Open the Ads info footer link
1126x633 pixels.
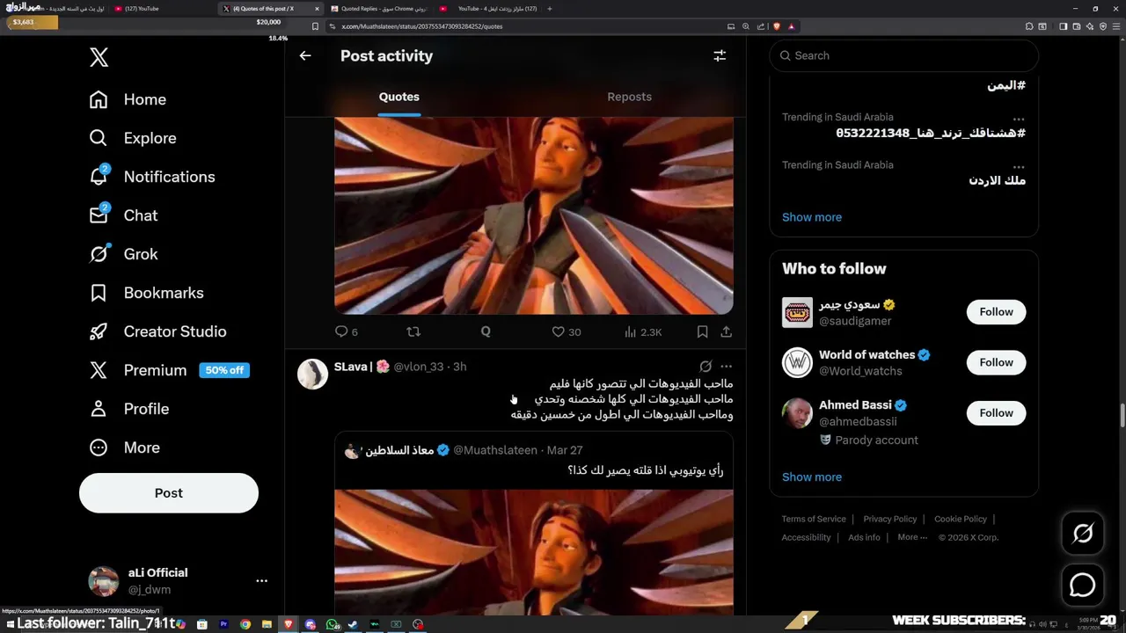pos(864,537)
